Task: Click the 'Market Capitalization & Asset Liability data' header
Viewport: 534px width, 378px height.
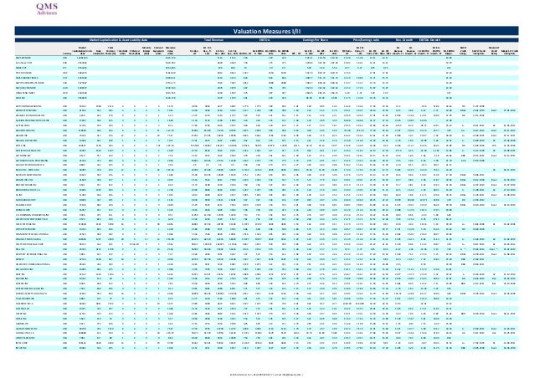Action: [x=118, y=40]
